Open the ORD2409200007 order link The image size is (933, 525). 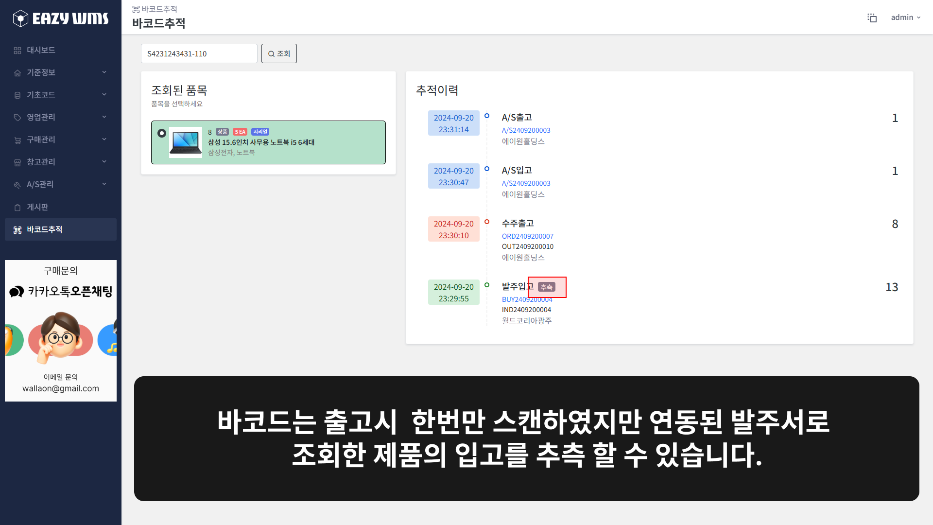(528, 236)
